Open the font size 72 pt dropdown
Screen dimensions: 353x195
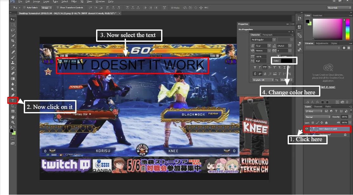coord(269,46)
